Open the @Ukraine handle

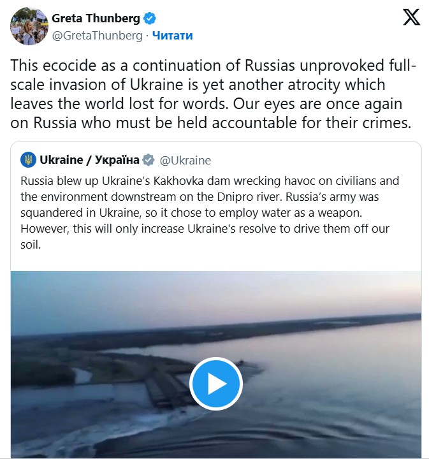click(x=185, y=160)
